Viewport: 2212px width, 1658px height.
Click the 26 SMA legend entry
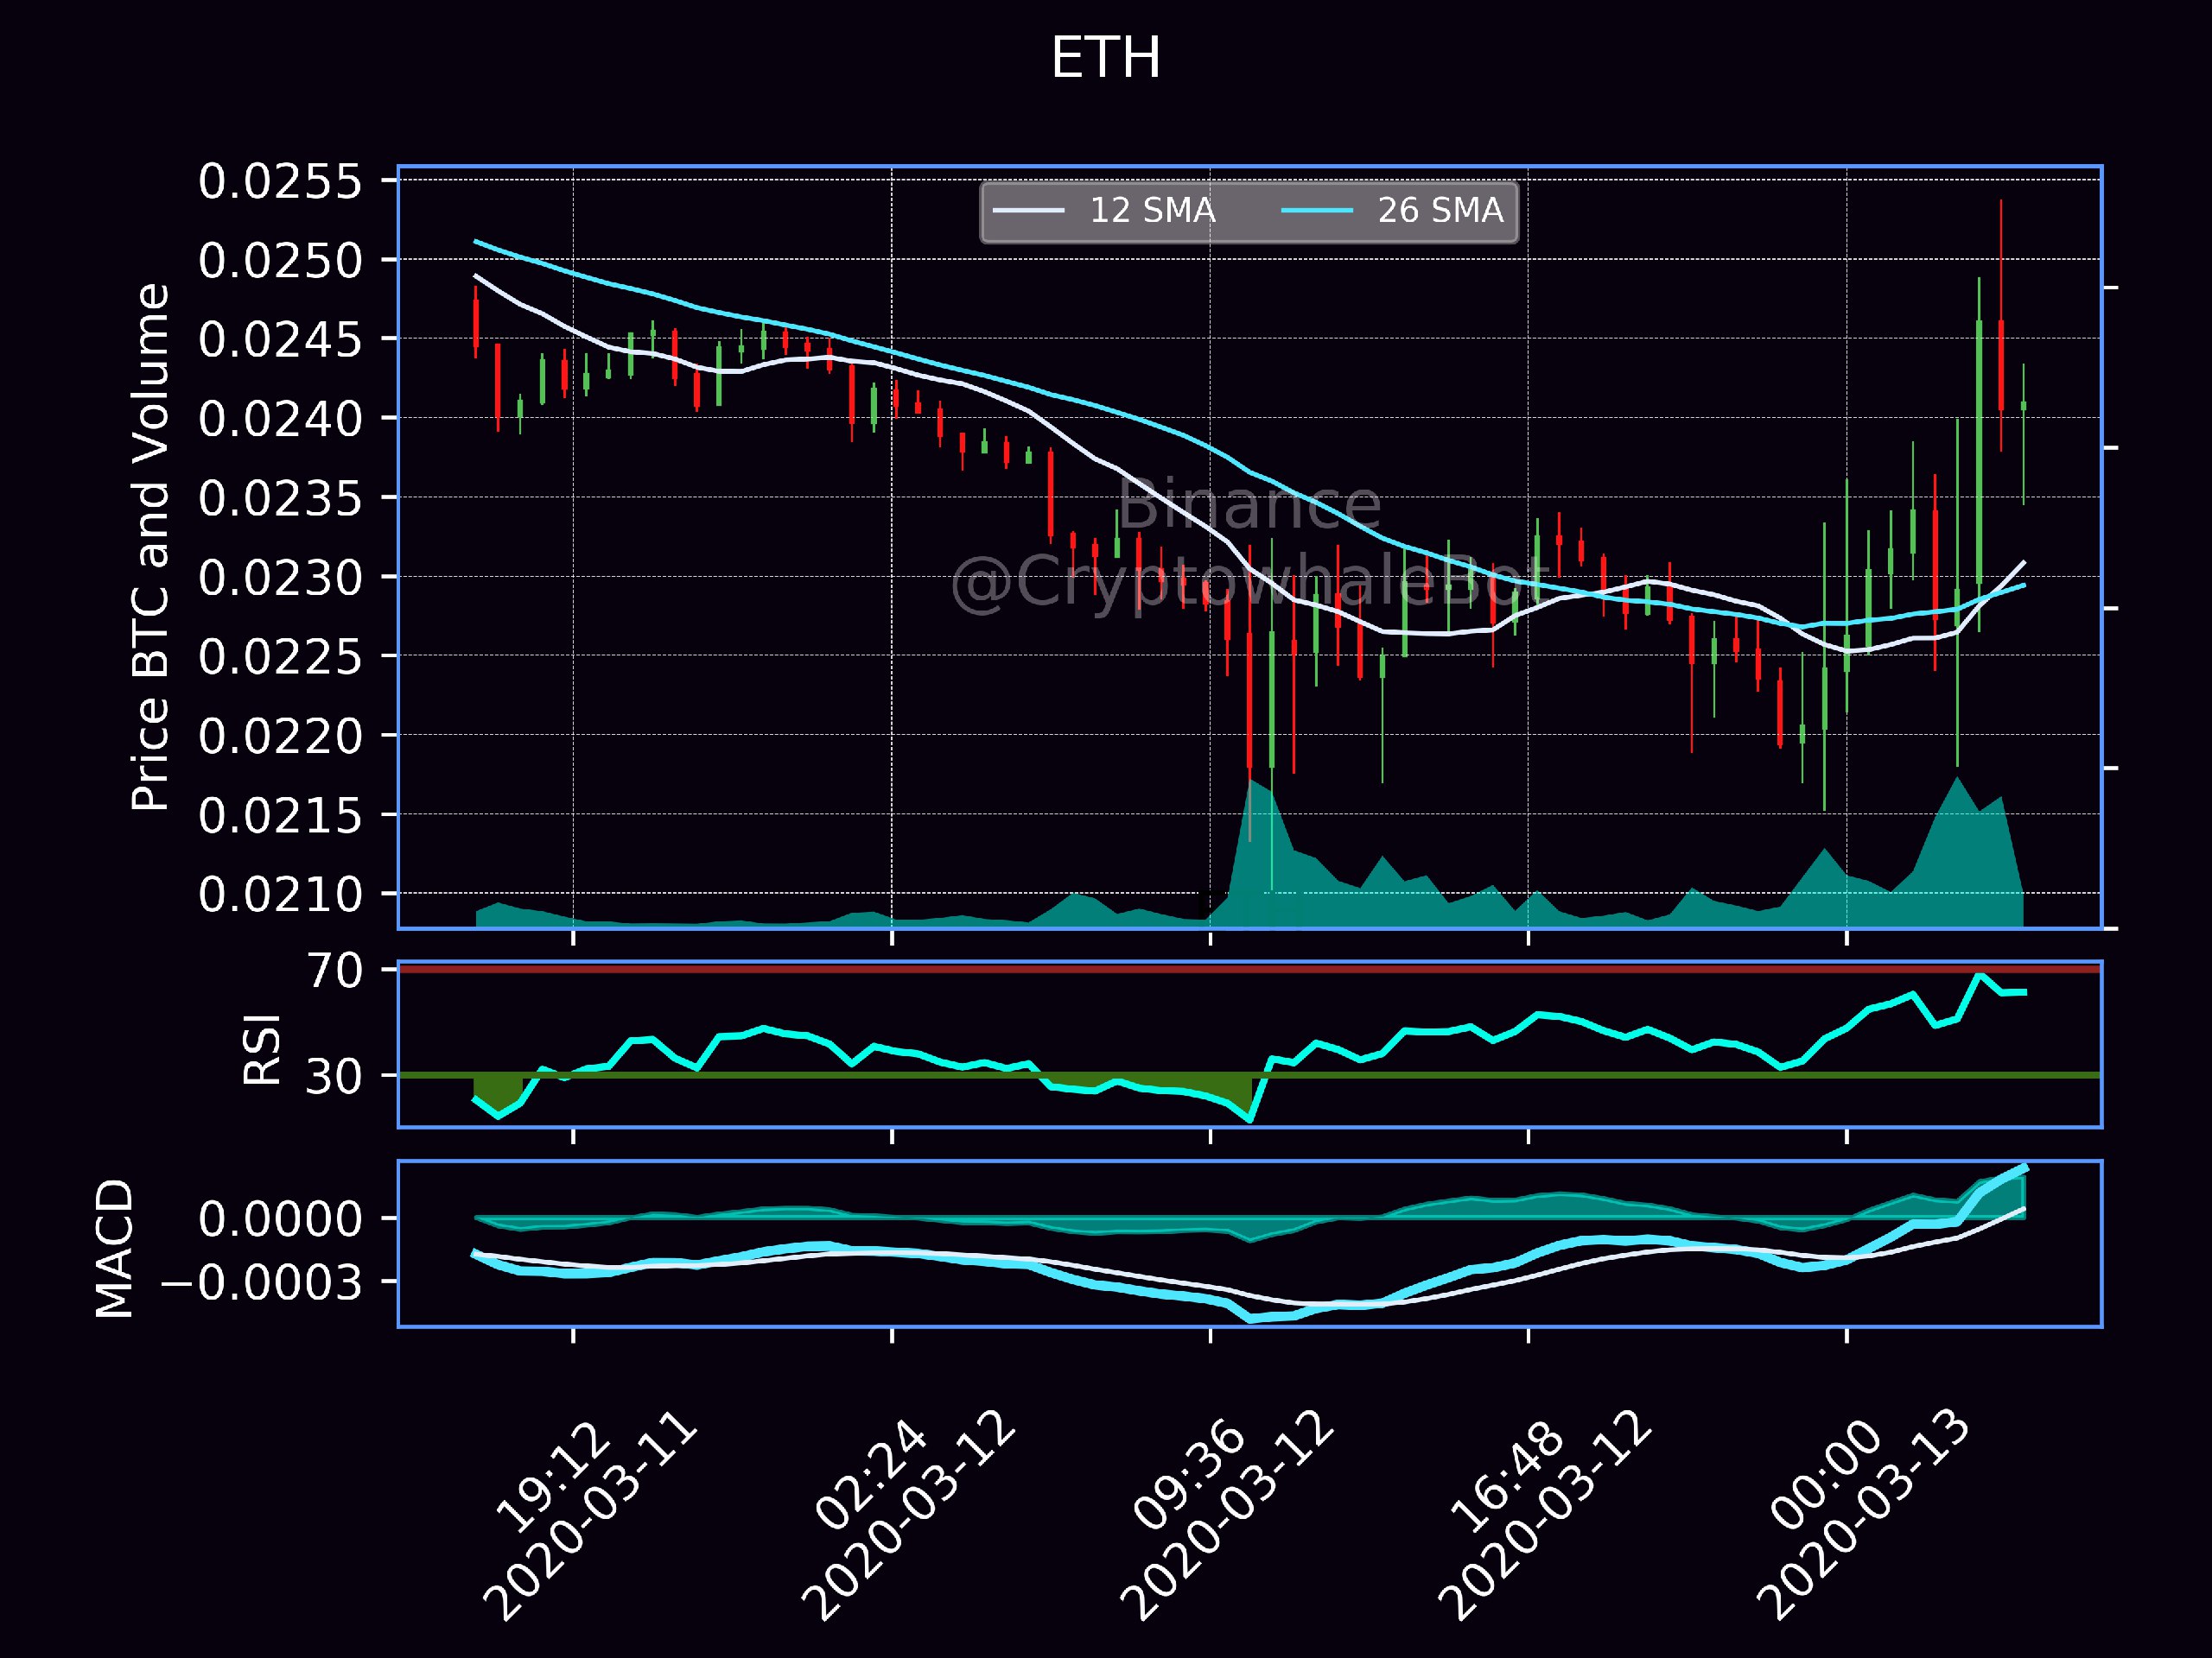click(x=1392, y=211)
